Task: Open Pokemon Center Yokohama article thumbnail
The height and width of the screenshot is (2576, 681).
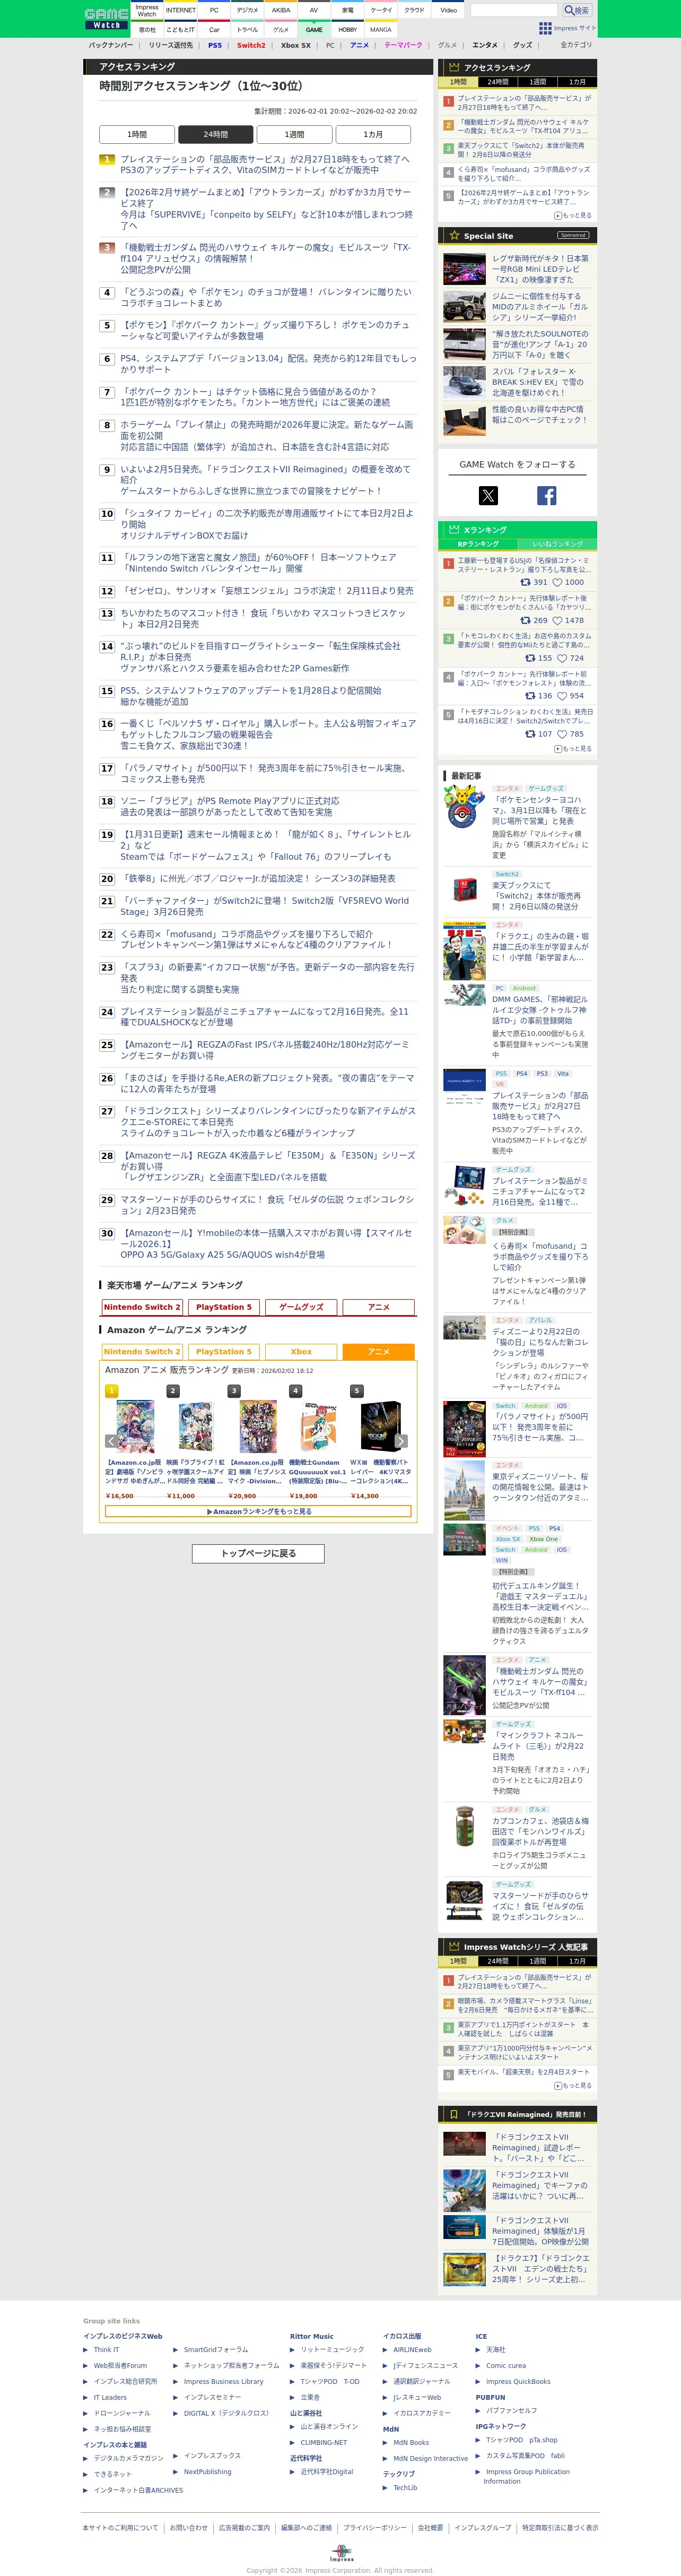Action: tap(464, 807)
